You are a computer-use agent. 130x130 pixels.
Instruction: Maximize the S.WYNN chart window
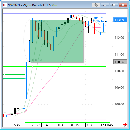pos(114,5)
